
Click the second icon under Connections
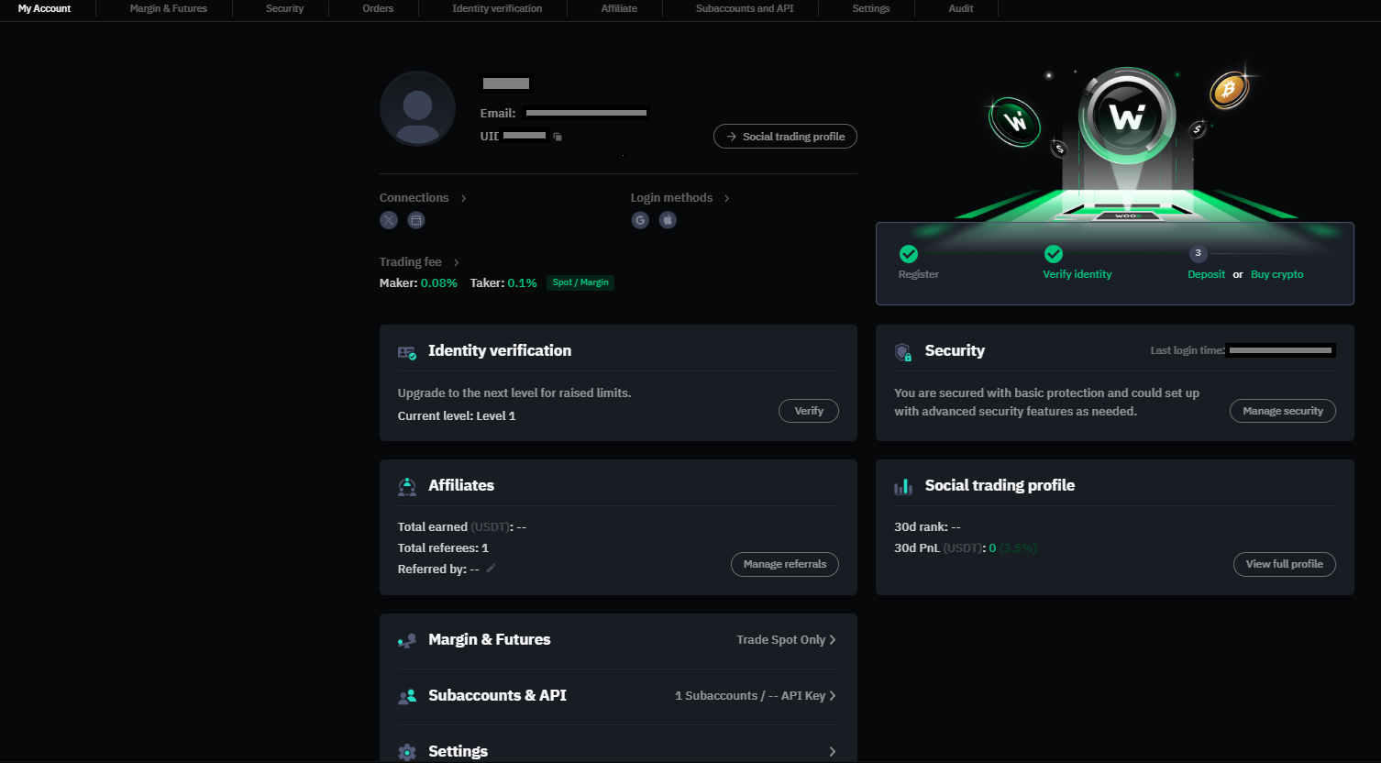416,220
